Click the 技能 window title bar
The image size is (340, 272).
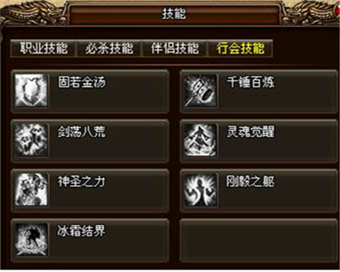click(x=174, y=14)
